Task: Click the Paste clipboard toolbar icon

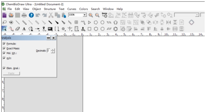Action: tap(64, 15)
